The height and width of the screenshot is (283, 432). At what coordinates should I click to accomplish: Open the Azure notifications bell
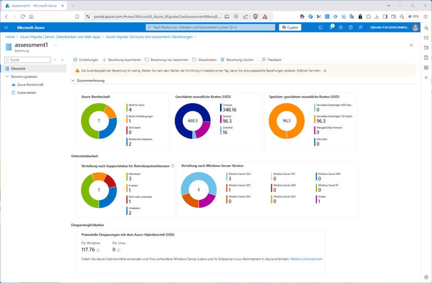click(331, 27)
